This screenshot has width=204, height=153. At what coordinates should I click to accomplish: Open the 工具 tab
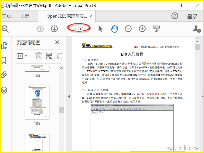coord(25,16)
